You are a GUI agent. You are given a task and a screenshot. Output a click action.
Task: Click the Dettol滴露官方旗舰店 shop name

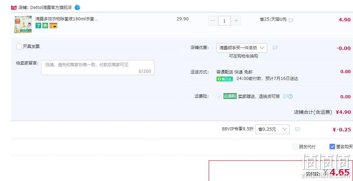pos(51,8)
